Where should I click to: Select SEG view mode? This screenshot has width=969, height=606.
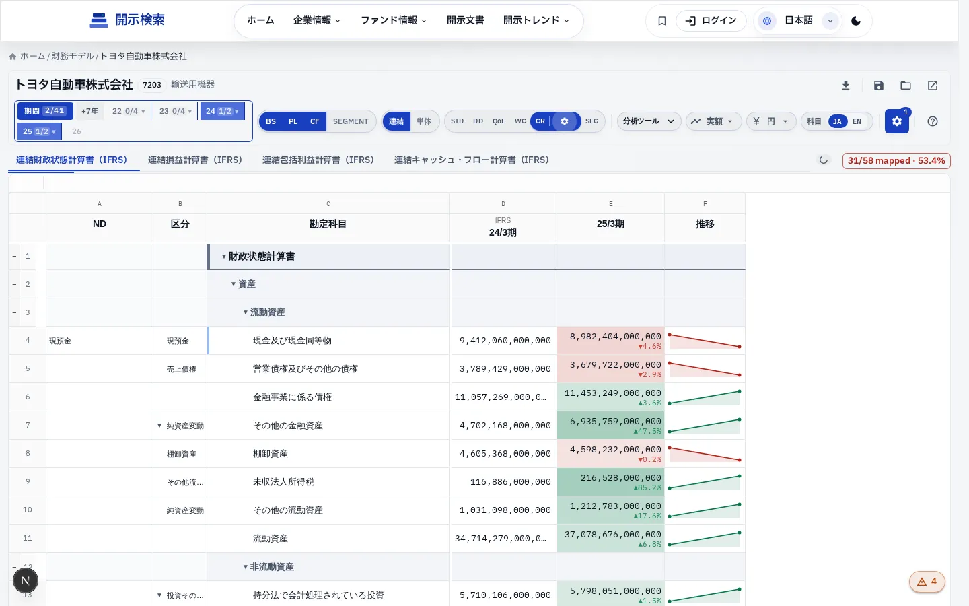pos(592,121)
